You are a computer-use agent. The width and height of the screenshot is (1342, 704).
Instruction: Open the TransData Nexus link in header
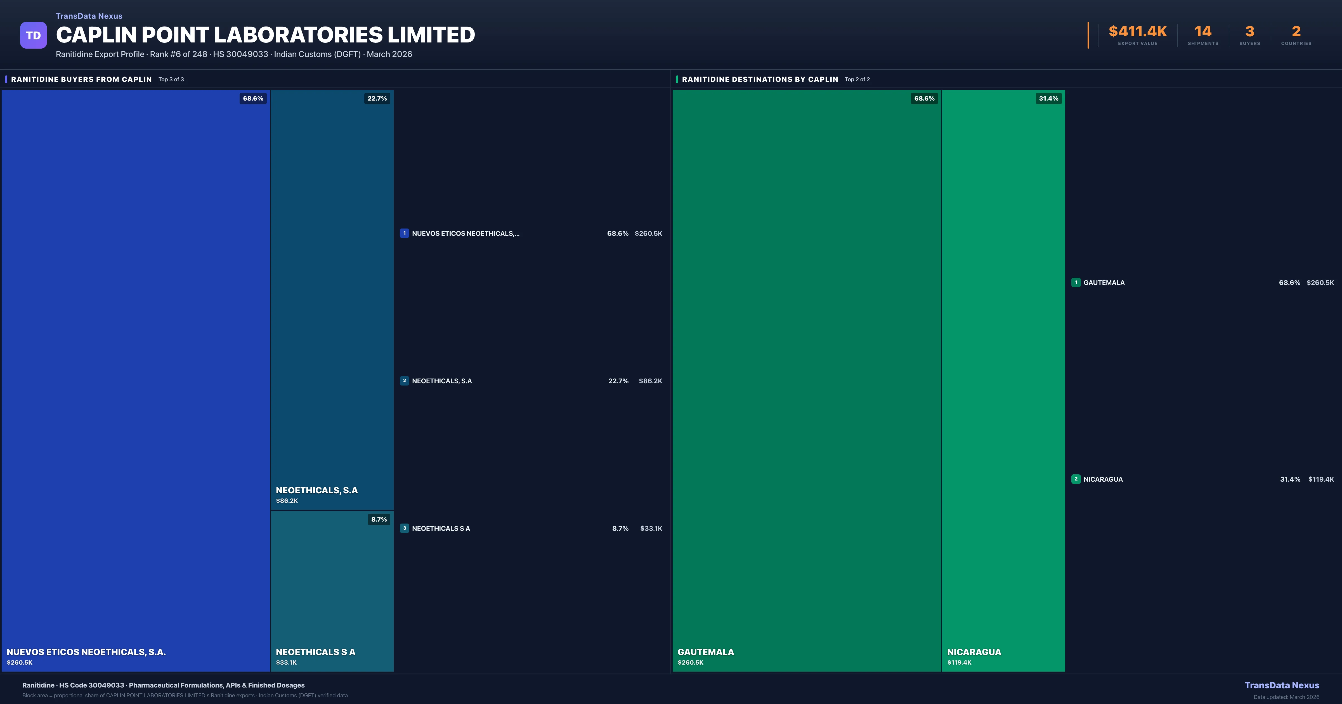[89, 16]
